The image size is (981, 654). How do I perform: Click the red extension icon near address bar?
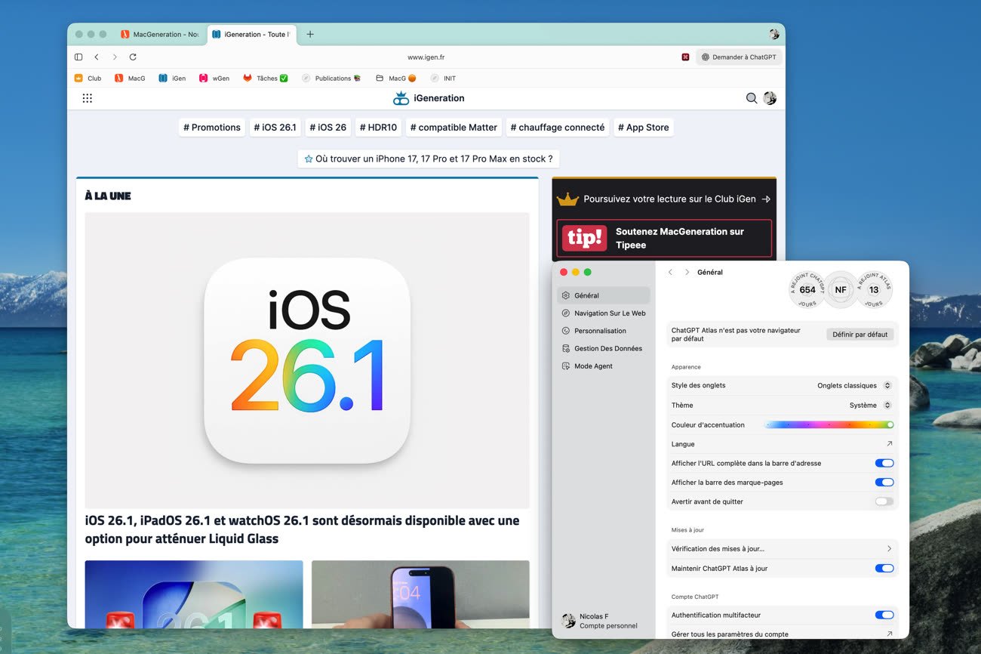[685, 57]
